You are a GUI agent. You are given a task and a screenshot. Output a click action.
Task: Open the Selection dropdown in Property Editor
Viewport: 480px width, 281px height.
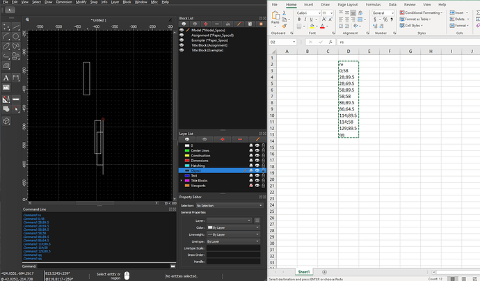(230, 205)
